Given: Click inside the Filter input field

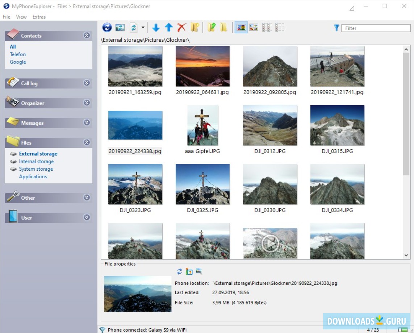Looking at the screenshot, I should pos(376,28).
